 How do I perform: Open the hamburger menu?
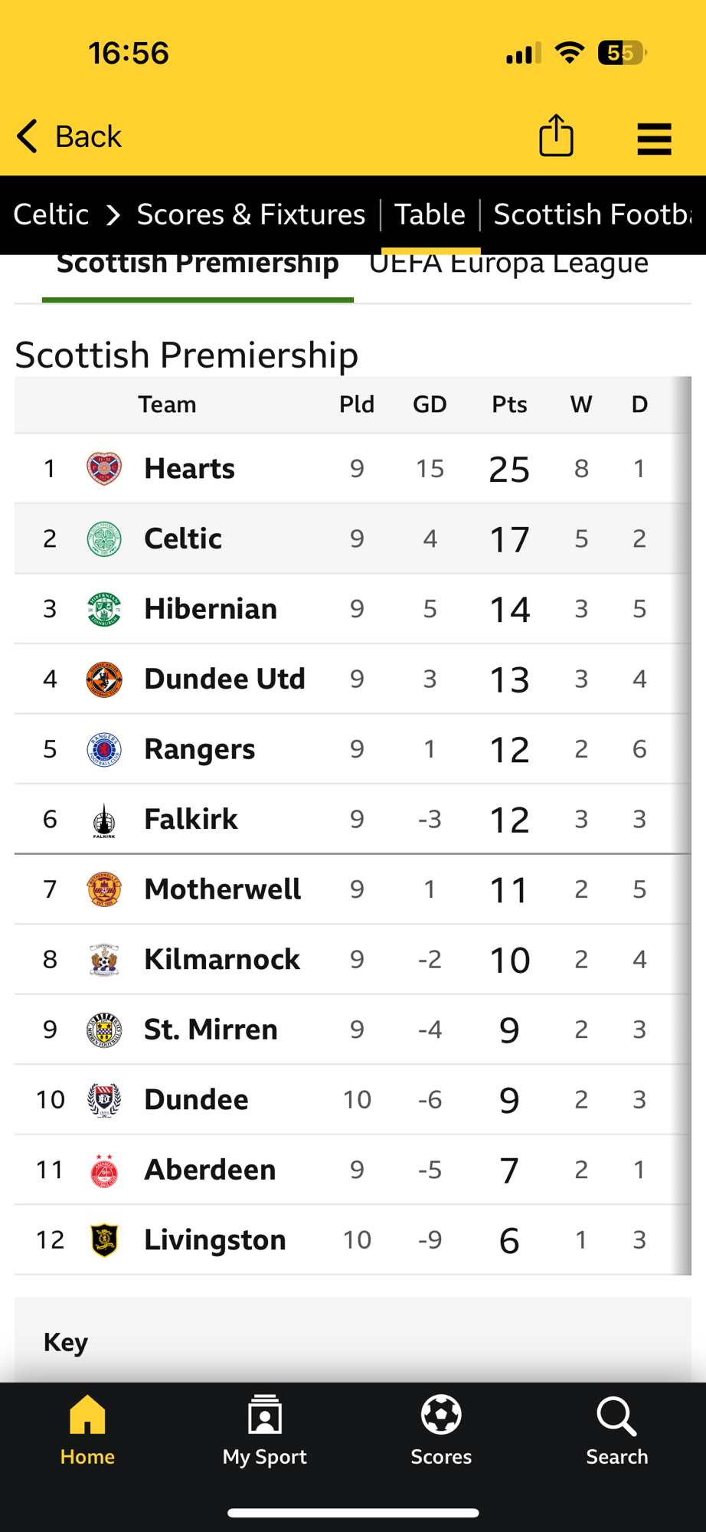click(x=654, y=139)
